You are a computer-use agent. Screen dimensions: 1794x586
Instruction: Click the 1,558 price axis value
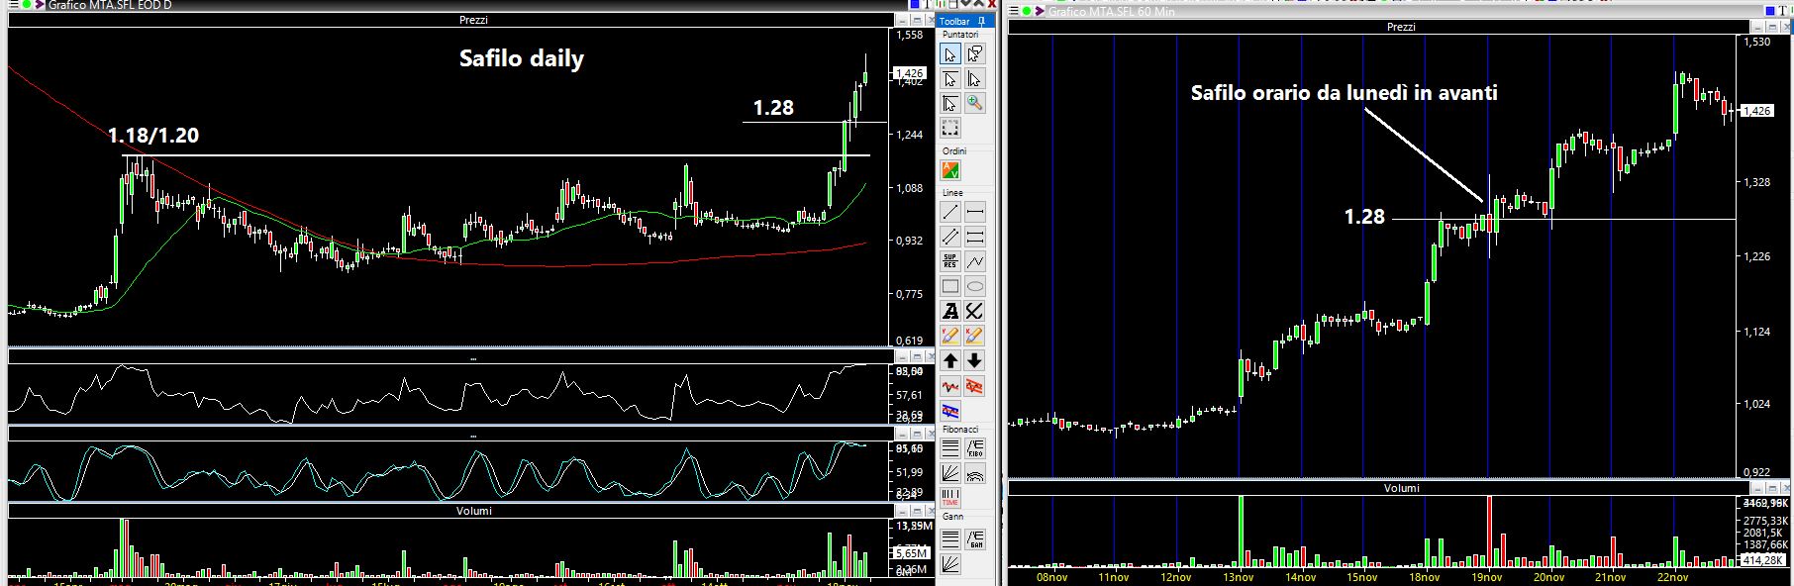click(x=909, y=35)
